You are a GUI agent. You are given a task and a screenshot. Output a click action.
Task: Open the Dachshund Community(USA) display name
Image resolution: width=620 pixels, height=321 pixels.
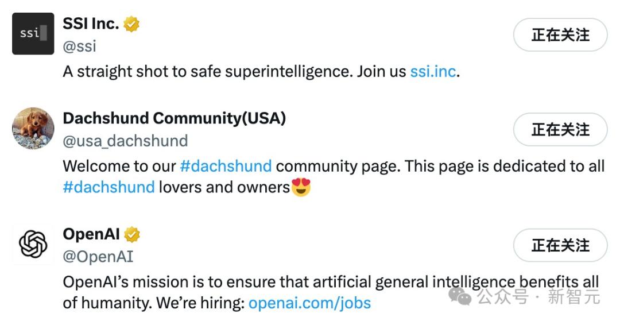pos(175,118)
